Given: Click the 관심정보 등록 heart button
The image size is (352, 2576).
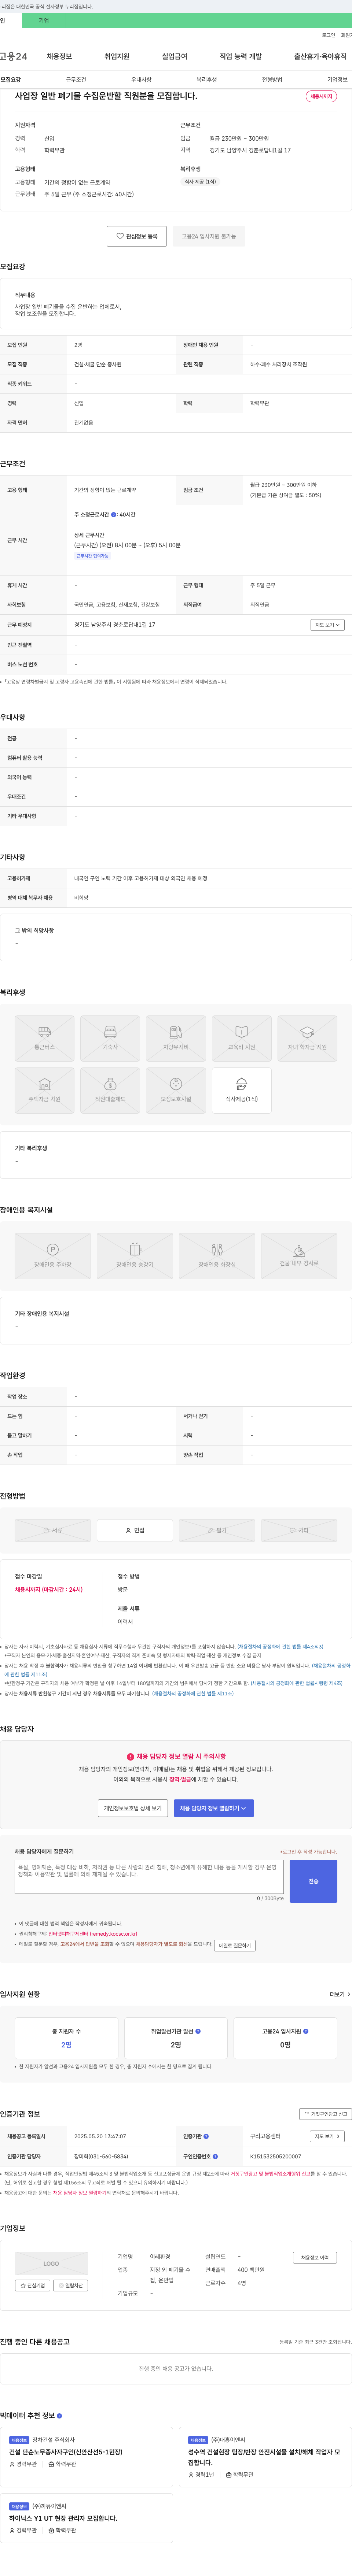Looking at the screenshot, I should [x=137, y=236].
